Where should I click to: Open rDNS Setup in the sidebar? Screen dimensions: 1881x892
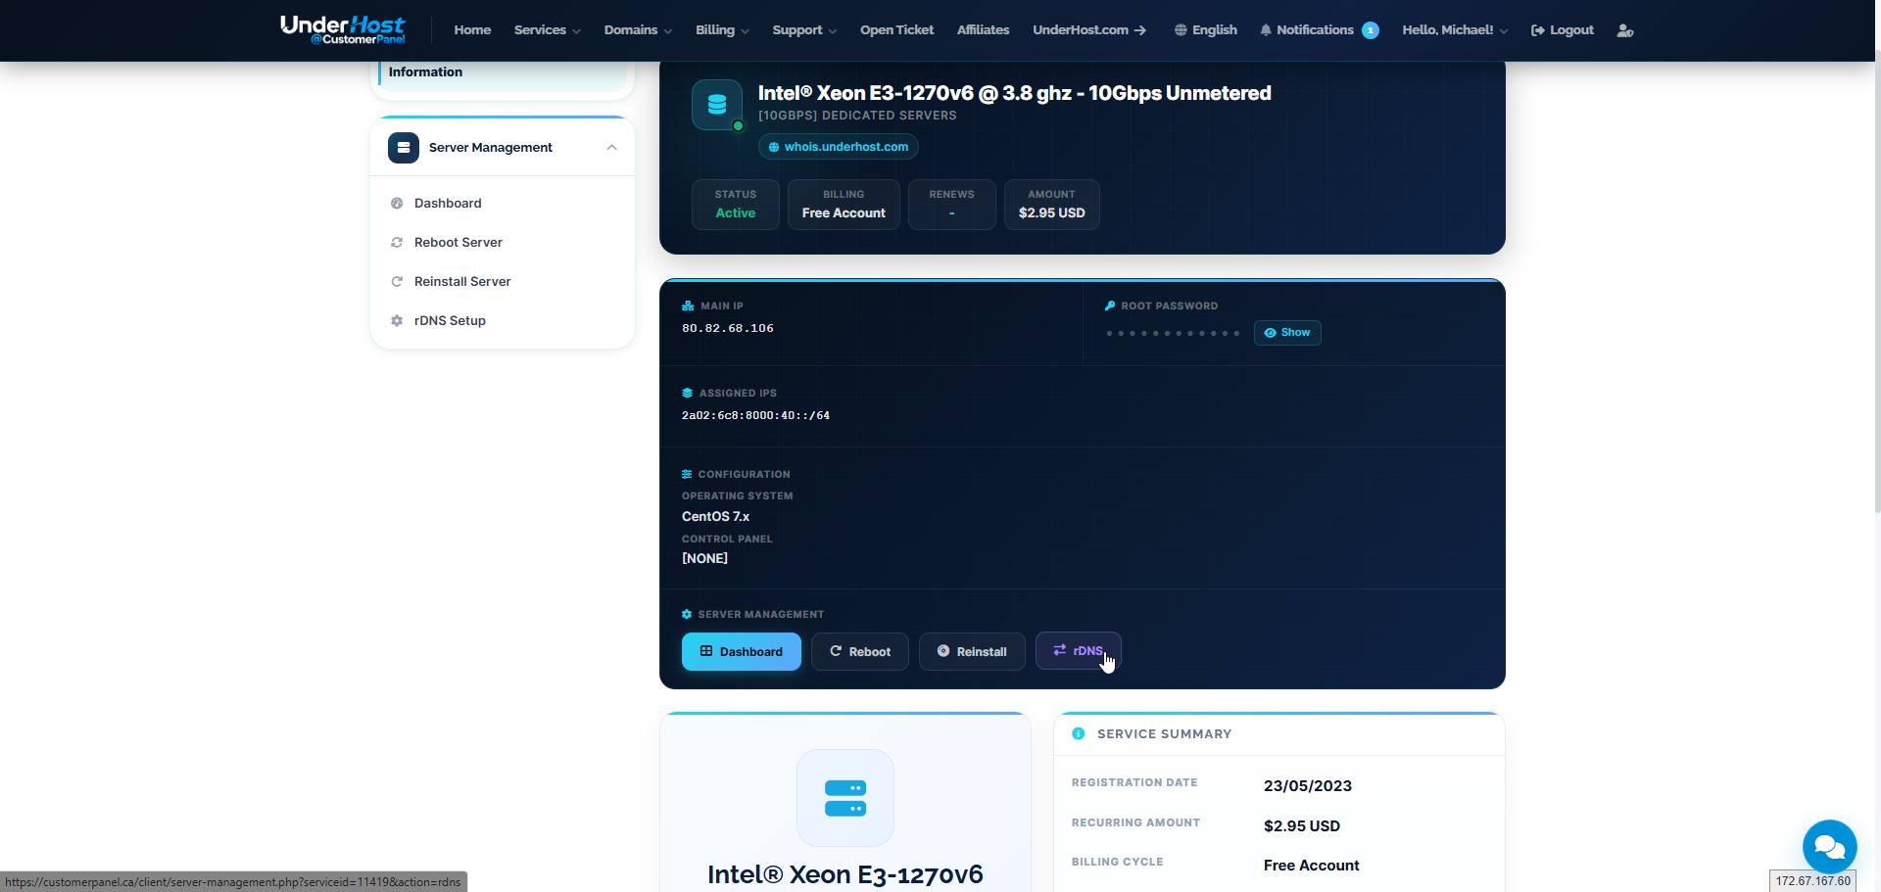coord(503,321)
